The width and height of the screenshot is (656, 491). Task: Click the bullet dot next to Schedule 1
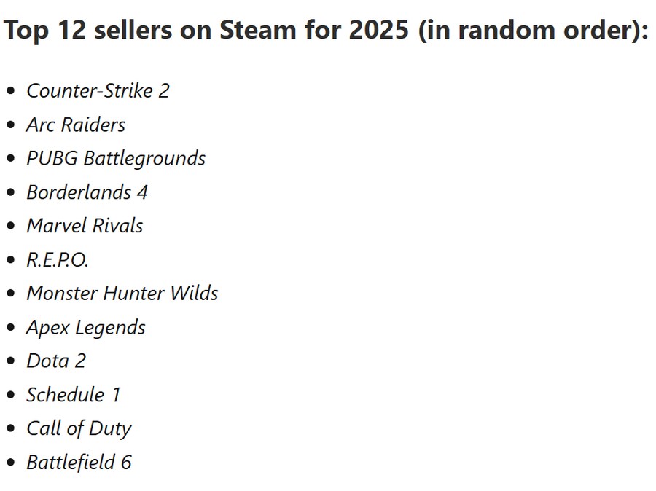tap(10, 395)
